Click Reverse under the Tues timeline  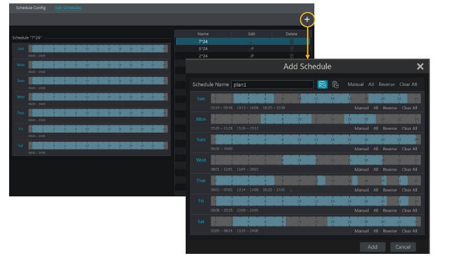[390, 149]
